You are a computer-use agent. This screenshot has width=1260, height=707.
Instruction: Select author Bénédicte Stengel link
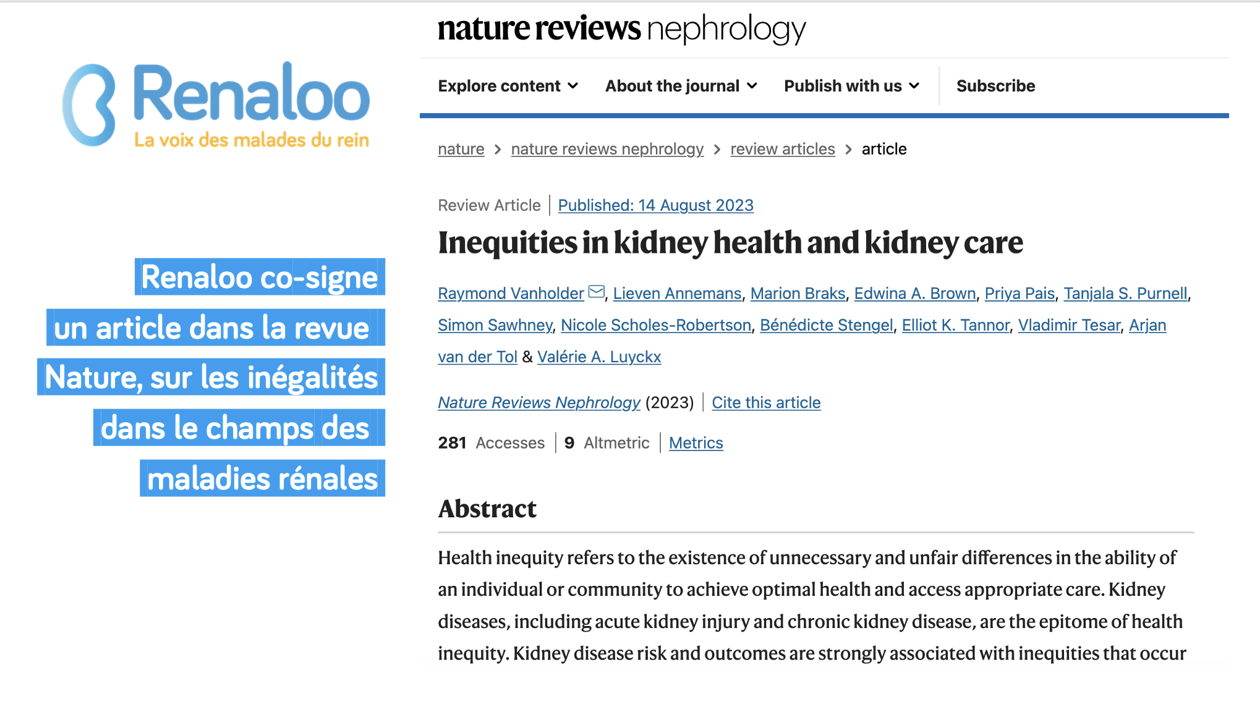(x=827, y=325)
